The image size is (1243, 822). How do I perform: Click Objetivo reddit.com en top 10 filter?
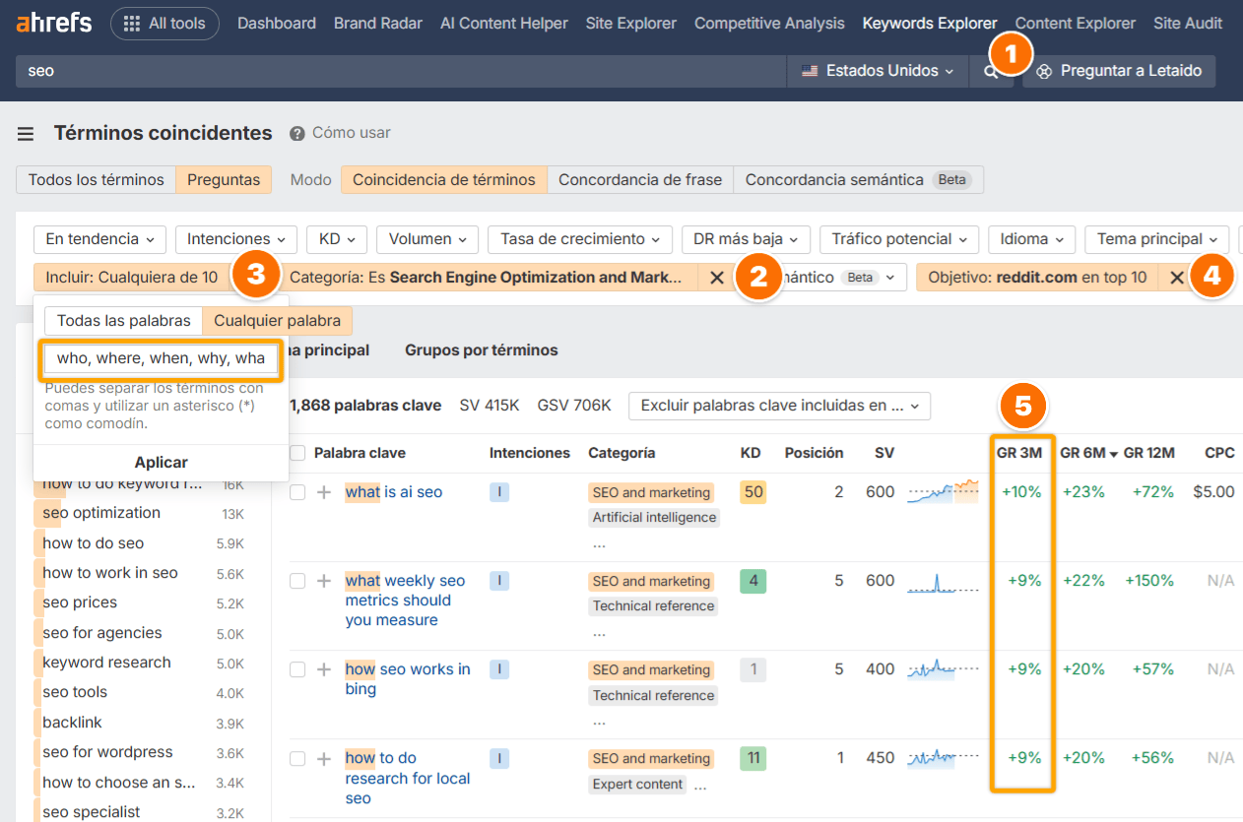1037,278
